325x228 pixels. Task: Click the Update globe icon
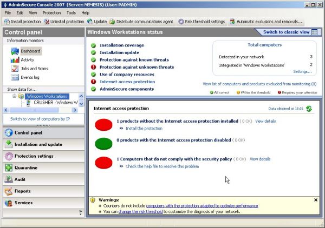click(x=90, y=21)
